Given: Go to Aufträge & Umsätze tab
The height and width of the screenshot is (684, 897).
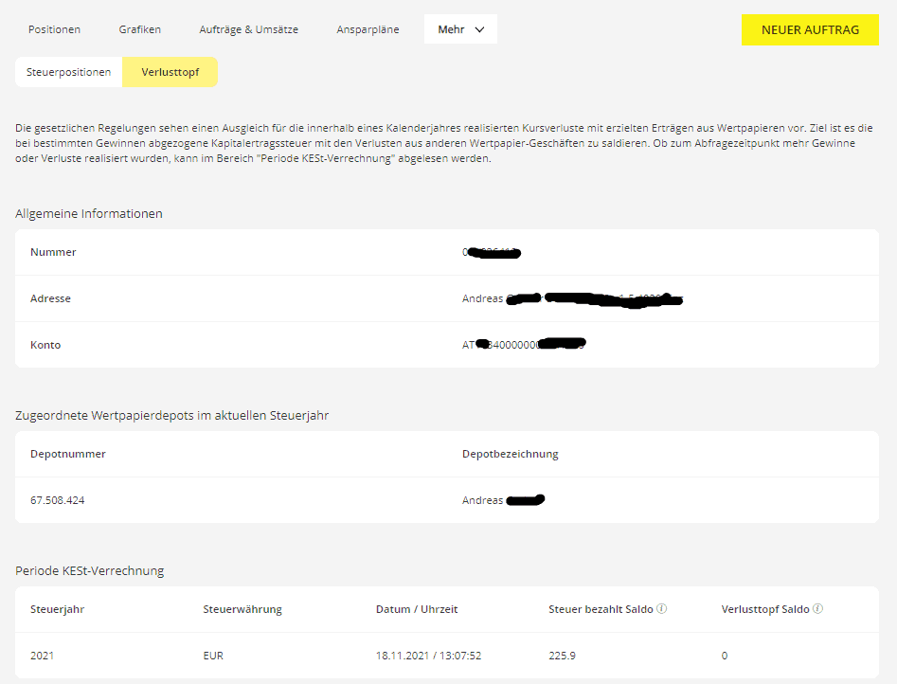Looking at the screenshot, I should tap(248, 29).
